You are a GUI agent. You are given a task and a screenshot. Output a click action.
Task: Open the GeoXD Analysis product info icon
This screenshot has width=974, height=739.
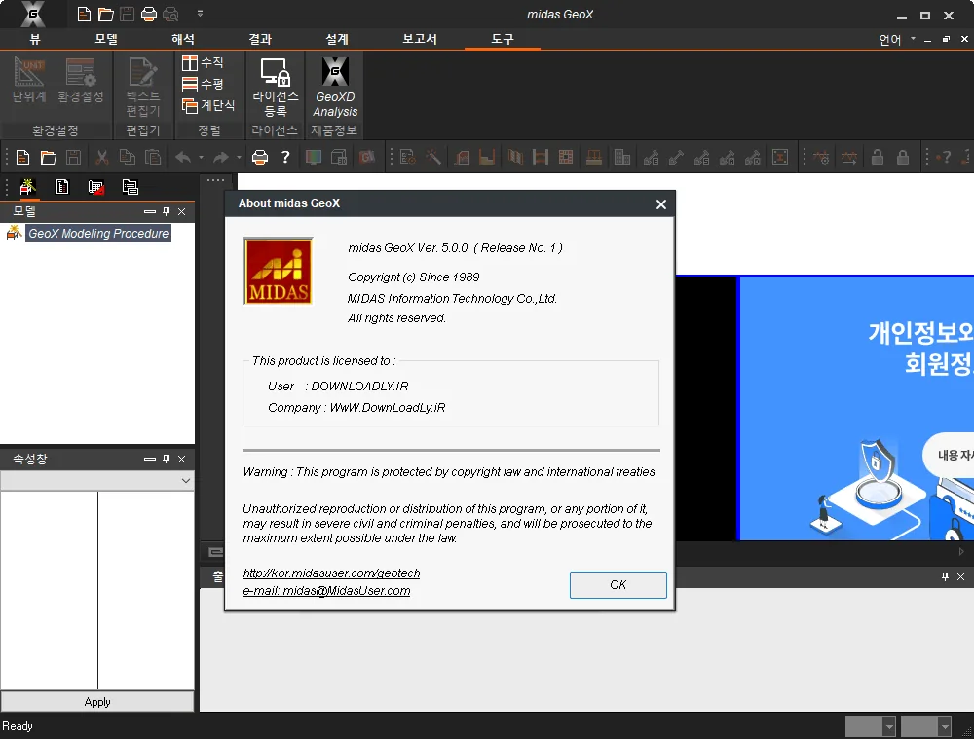click(335, 87)
